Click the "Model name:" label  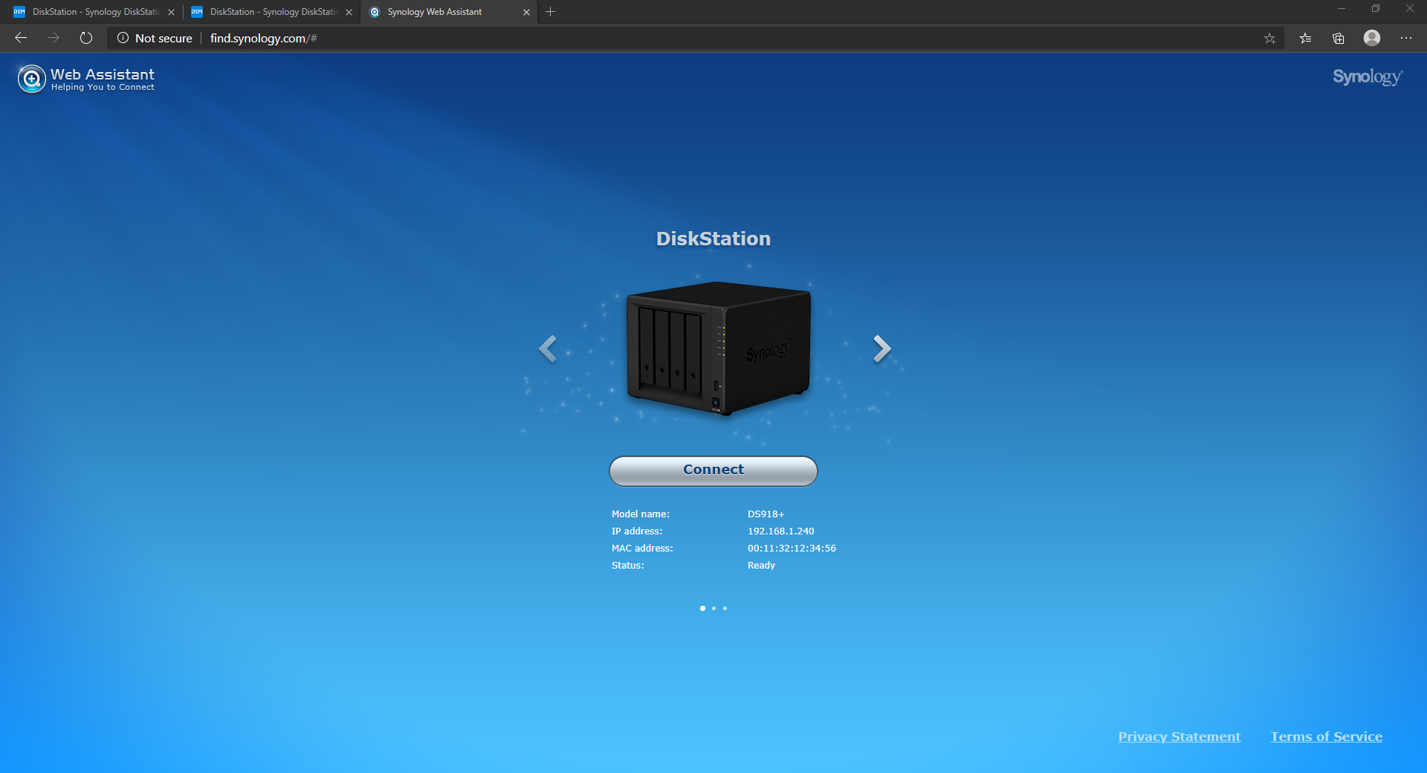tap(640, 514)
